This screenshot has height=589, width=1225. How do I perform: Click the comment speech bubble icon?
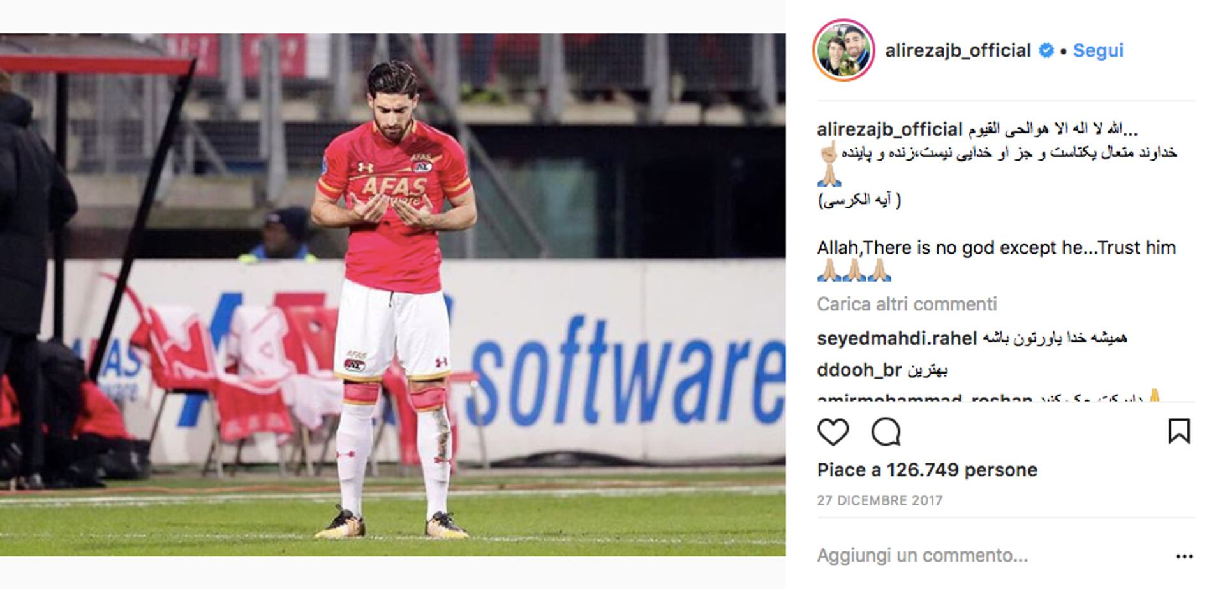click(x=886, y=432)
